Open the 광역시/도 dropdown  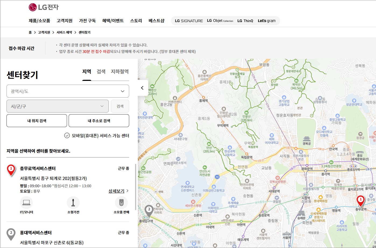point(68,91)
